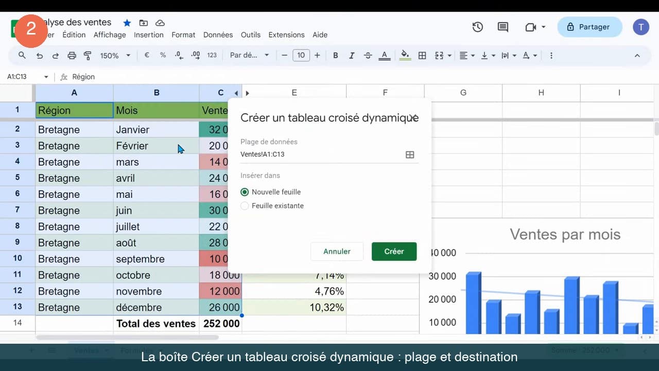The width and height of the screenshot is (659, 371).
Task: Open the text wrapping dropdown
Action: tap(509, 55)
